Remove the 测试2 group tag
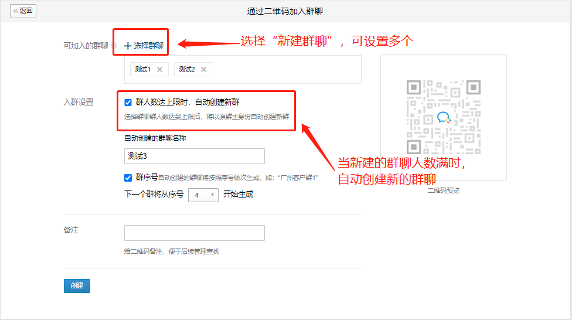572x320 pixels. [x=203, y=69]
